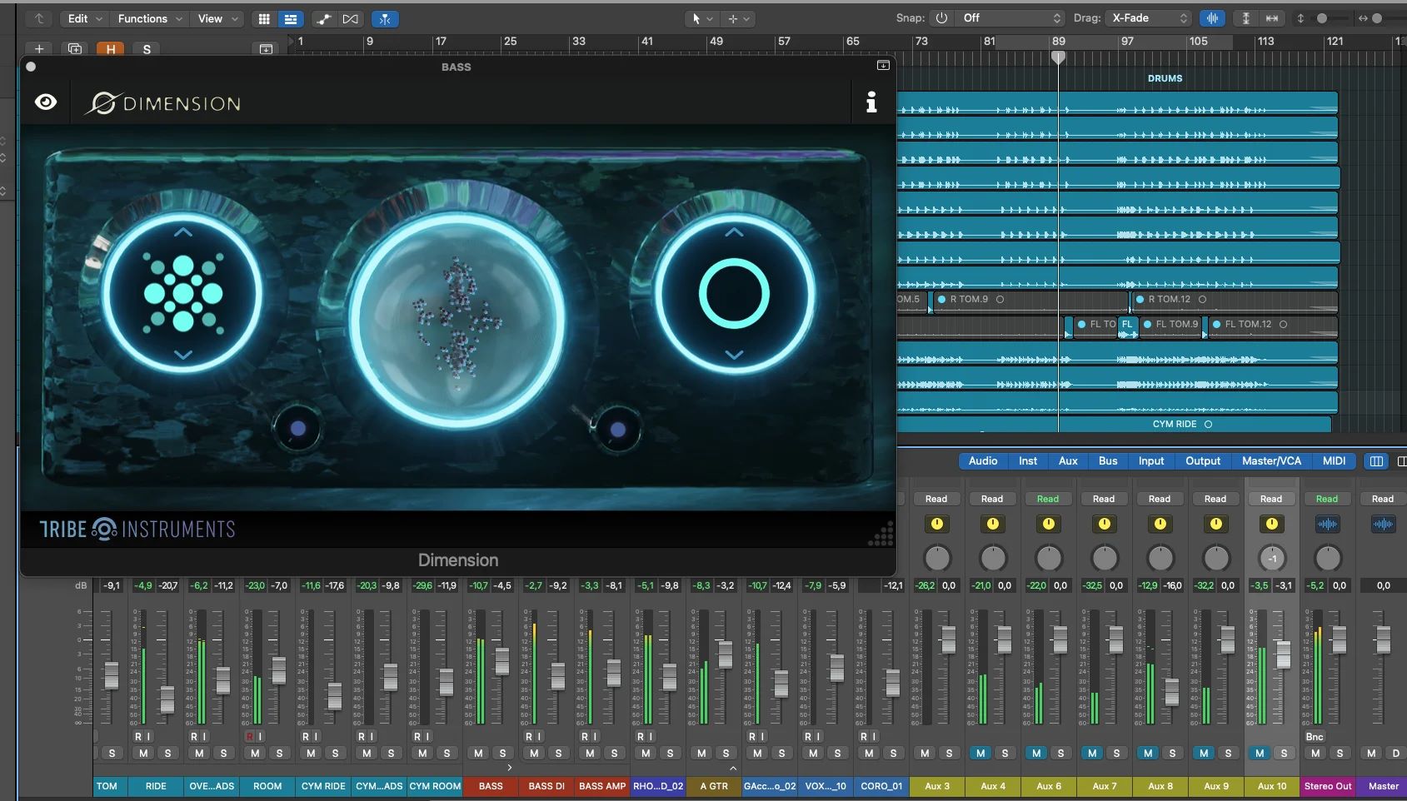1407x801 pixels.
Task: Click the BASS channel volume fader
Action: pyautogui.click(x=501, y=661)
